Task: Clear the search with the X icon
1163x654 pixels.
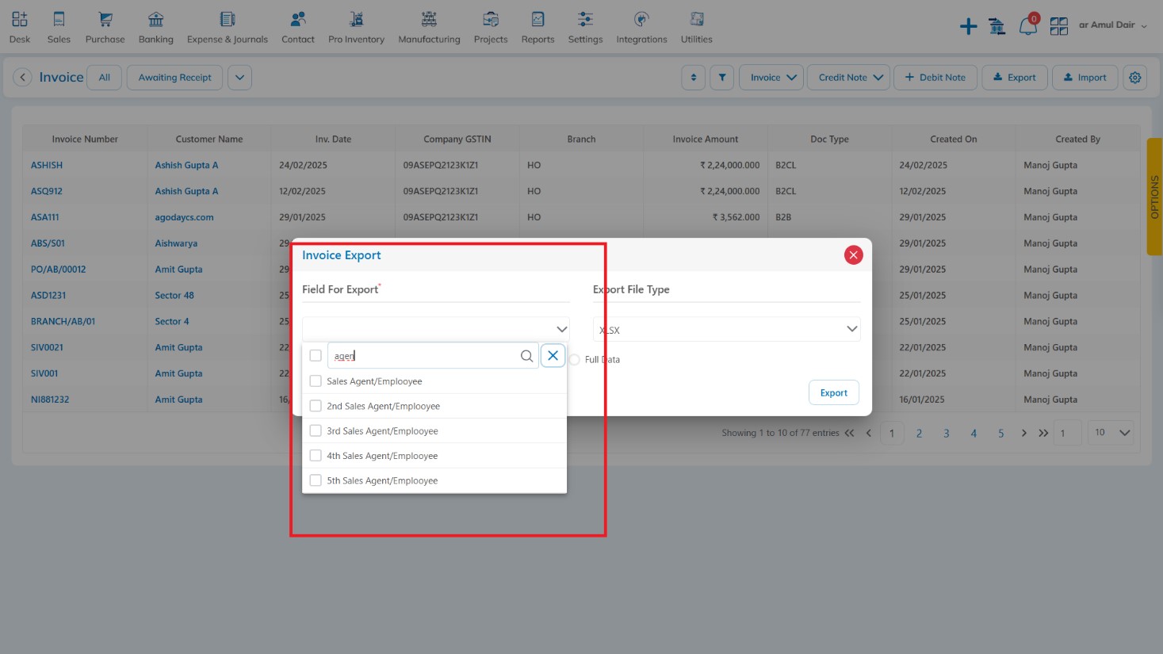Action: (553, 355)
